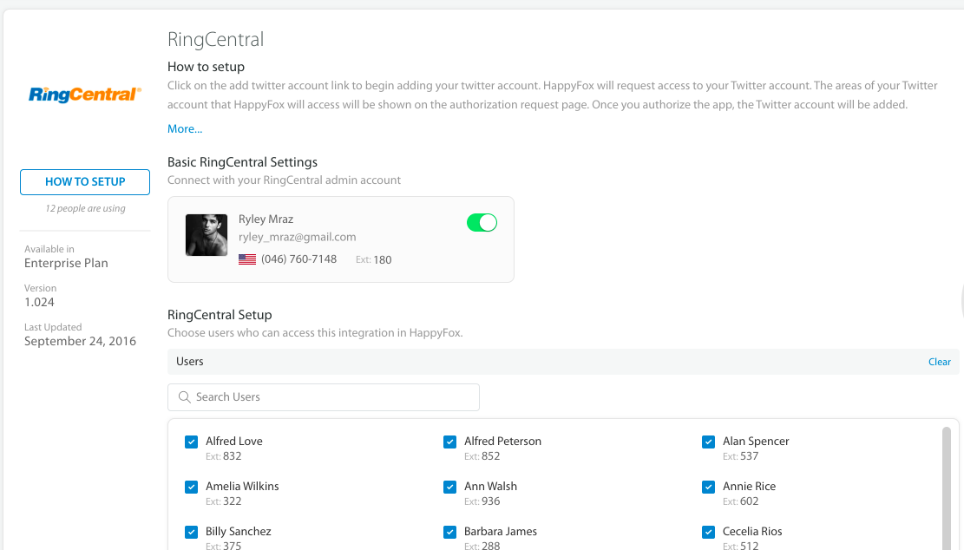Click the name Alfred Peterson

point(503,442)
